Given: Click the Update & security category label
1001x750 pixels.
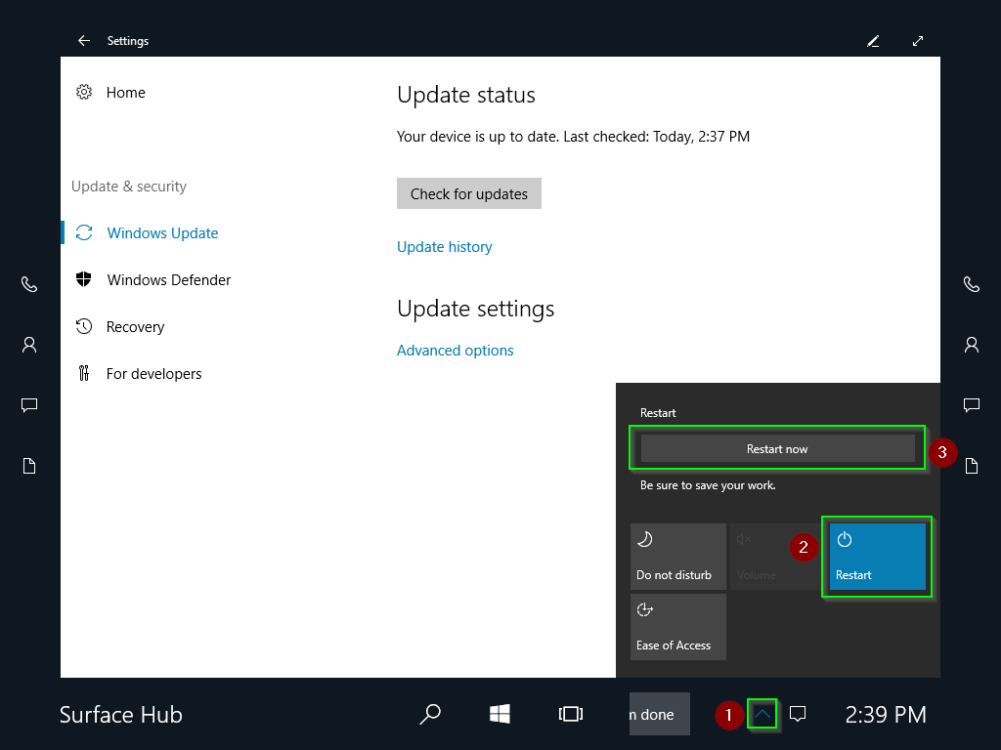Looking at the screenshot, I should pyautogui.click(x=129, y=187).
